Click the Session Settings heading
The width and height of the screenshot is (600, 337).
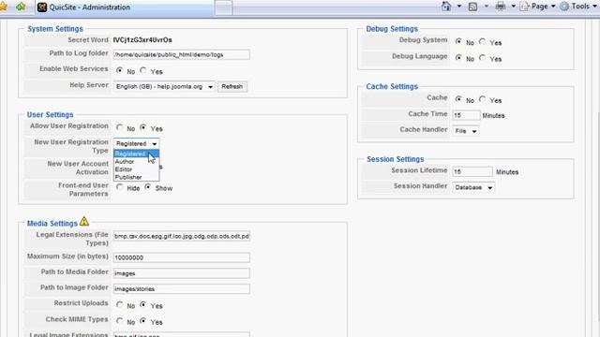coord(396,159)
